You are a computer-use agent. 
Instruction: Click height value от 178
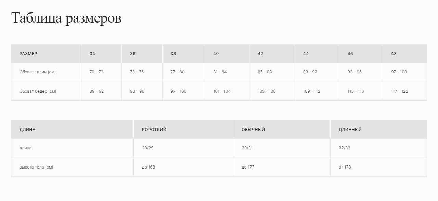tap(345, 167)
